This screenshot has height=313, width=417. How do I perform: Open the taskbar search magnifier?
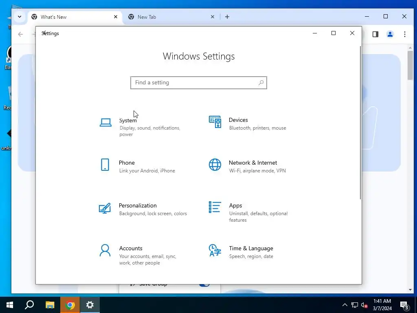[29, 305]
